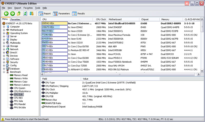Click the Up level arrow icon

coord(19,14)
